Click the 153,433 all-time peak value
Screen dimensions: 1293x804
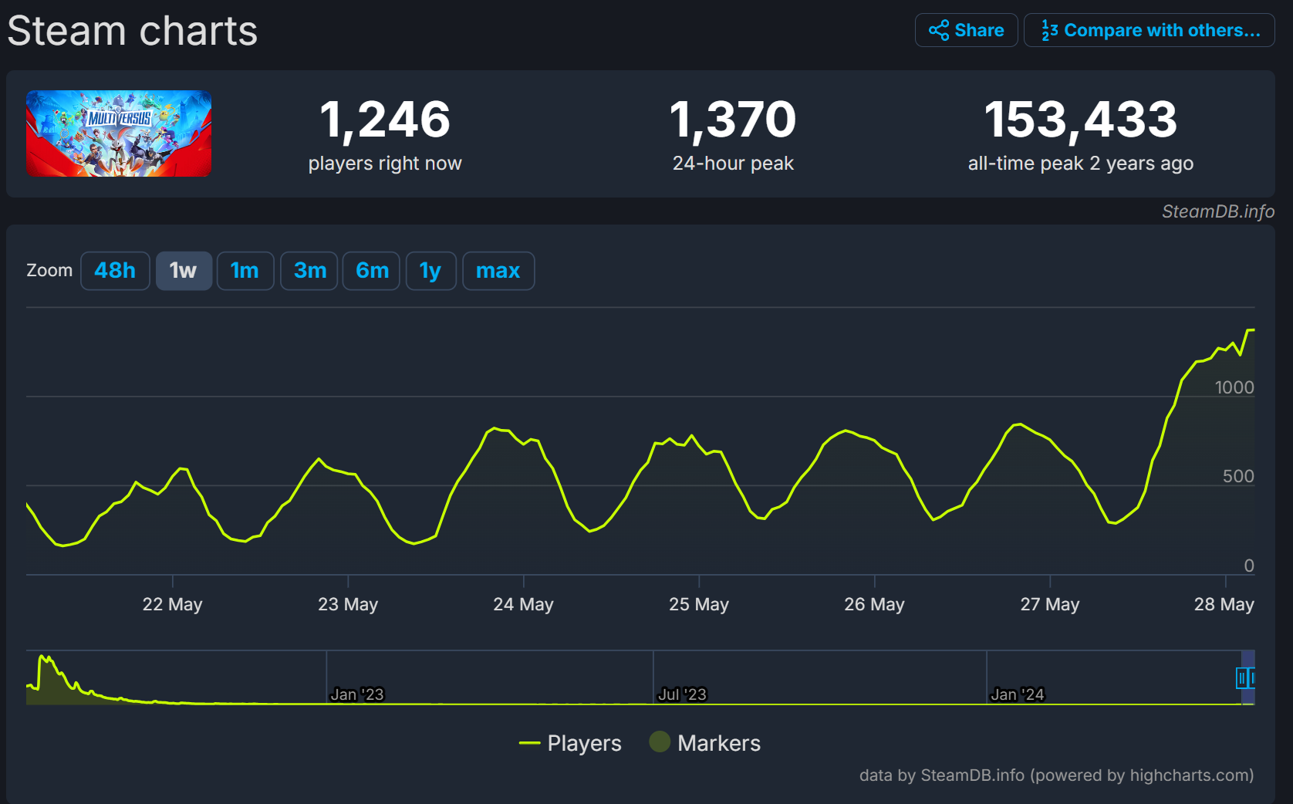coord(1081,120)
